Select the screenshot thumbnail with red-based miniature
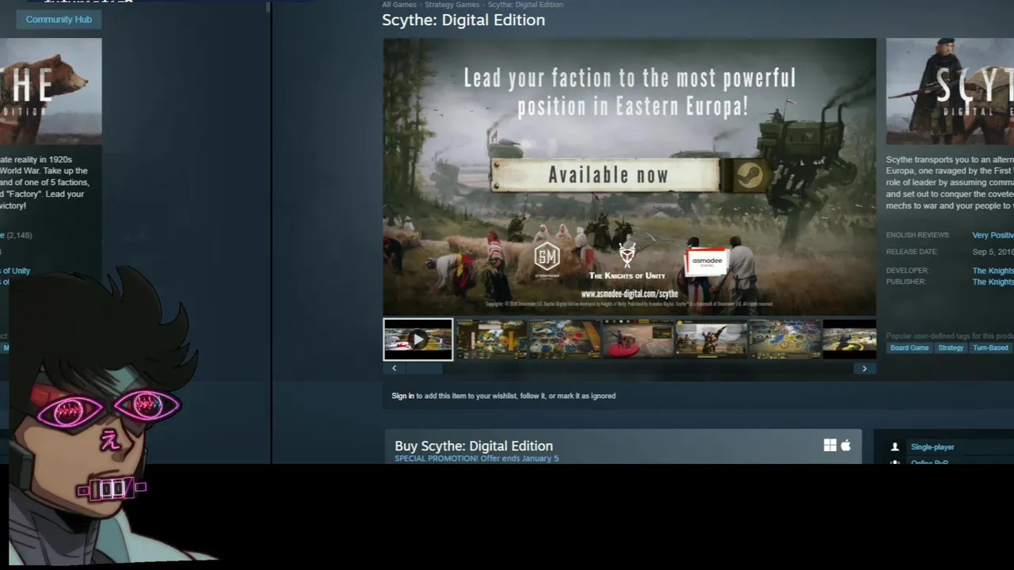Viewport: 1014px width, 570px height. coord(639,340)
